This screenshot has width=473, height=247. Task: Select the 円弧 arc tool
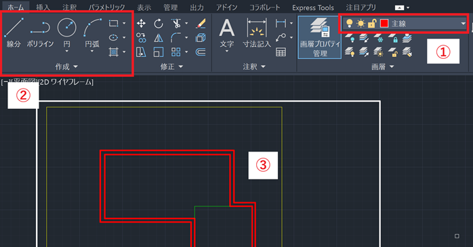92,32
